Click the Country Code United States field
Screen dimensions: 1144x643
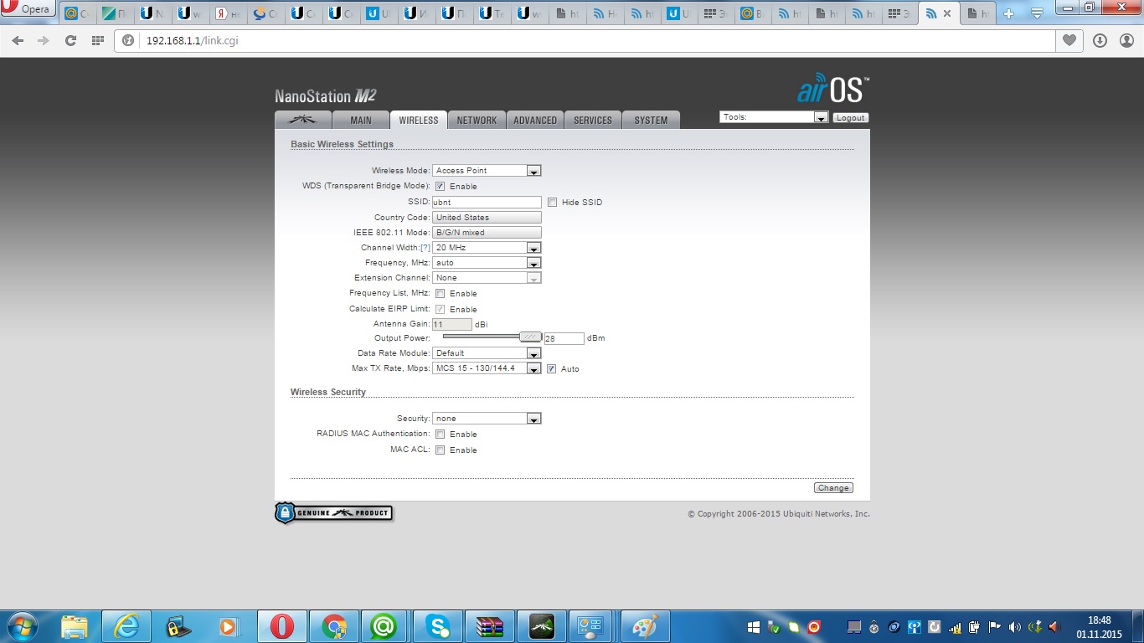487,218
